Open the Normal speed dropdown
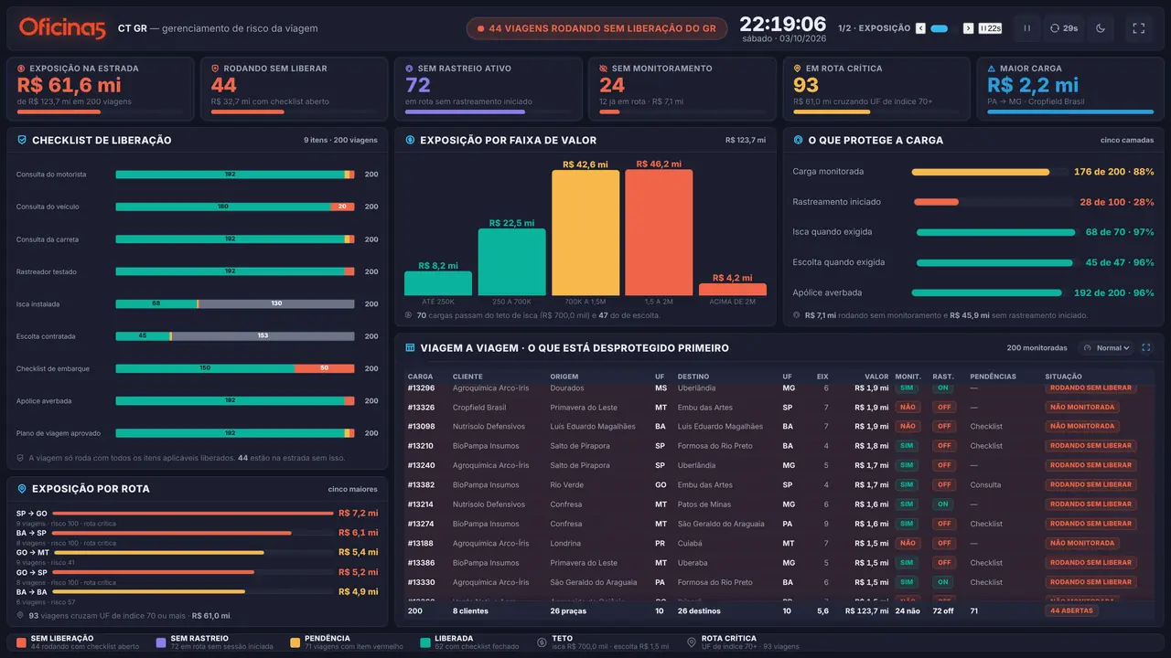 click(1106, 347)
